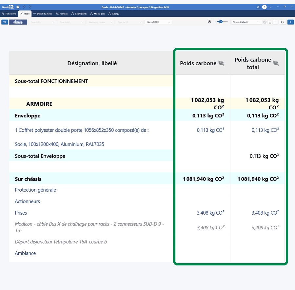
Task: Click the sort order icon
Action: point(283,22)
